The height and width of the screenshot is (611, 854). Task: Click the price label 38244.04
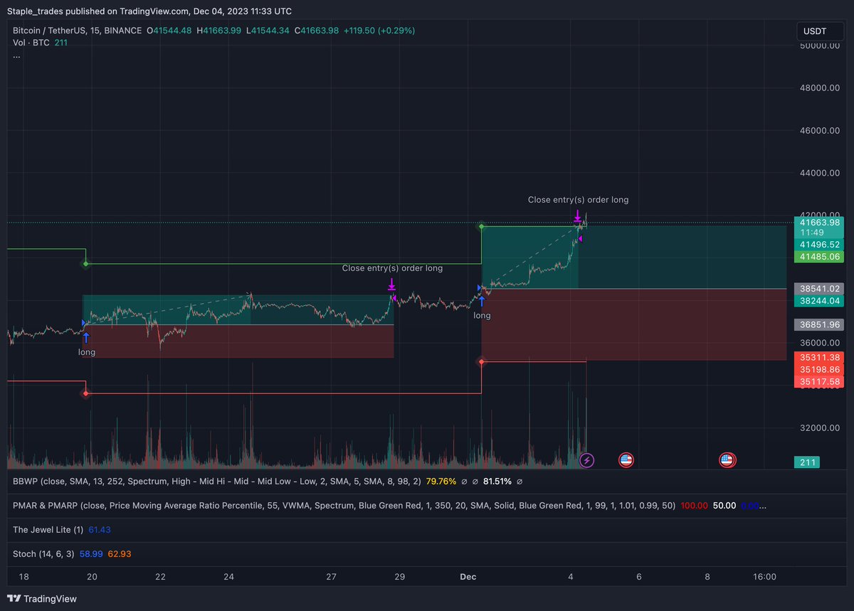coord(820,301)
